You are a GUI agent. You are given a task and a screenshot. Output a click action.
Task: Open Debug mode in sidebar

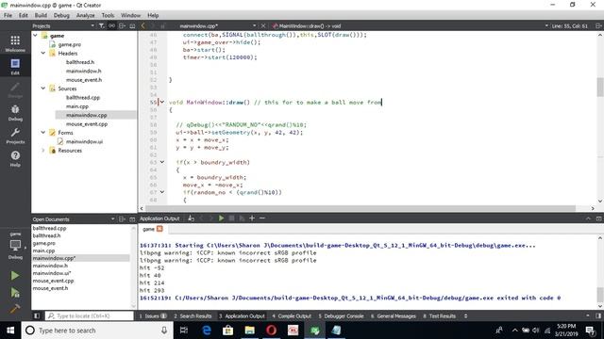pyautogui.click(x=15, y=113)
